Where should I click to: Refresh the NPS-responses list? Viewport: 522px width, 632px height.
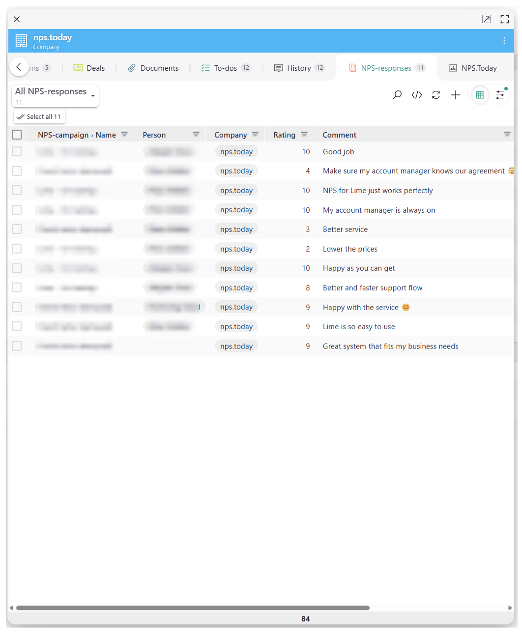[436, 95]
